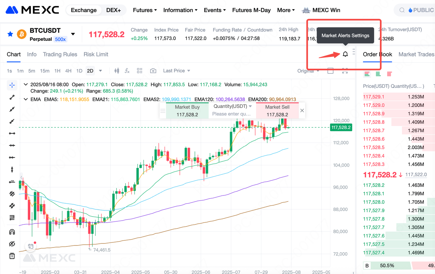This screenshot has height=274, width=435.
Task: Take a chart snapshot with camera icon
Action: [x=153, y=71]
